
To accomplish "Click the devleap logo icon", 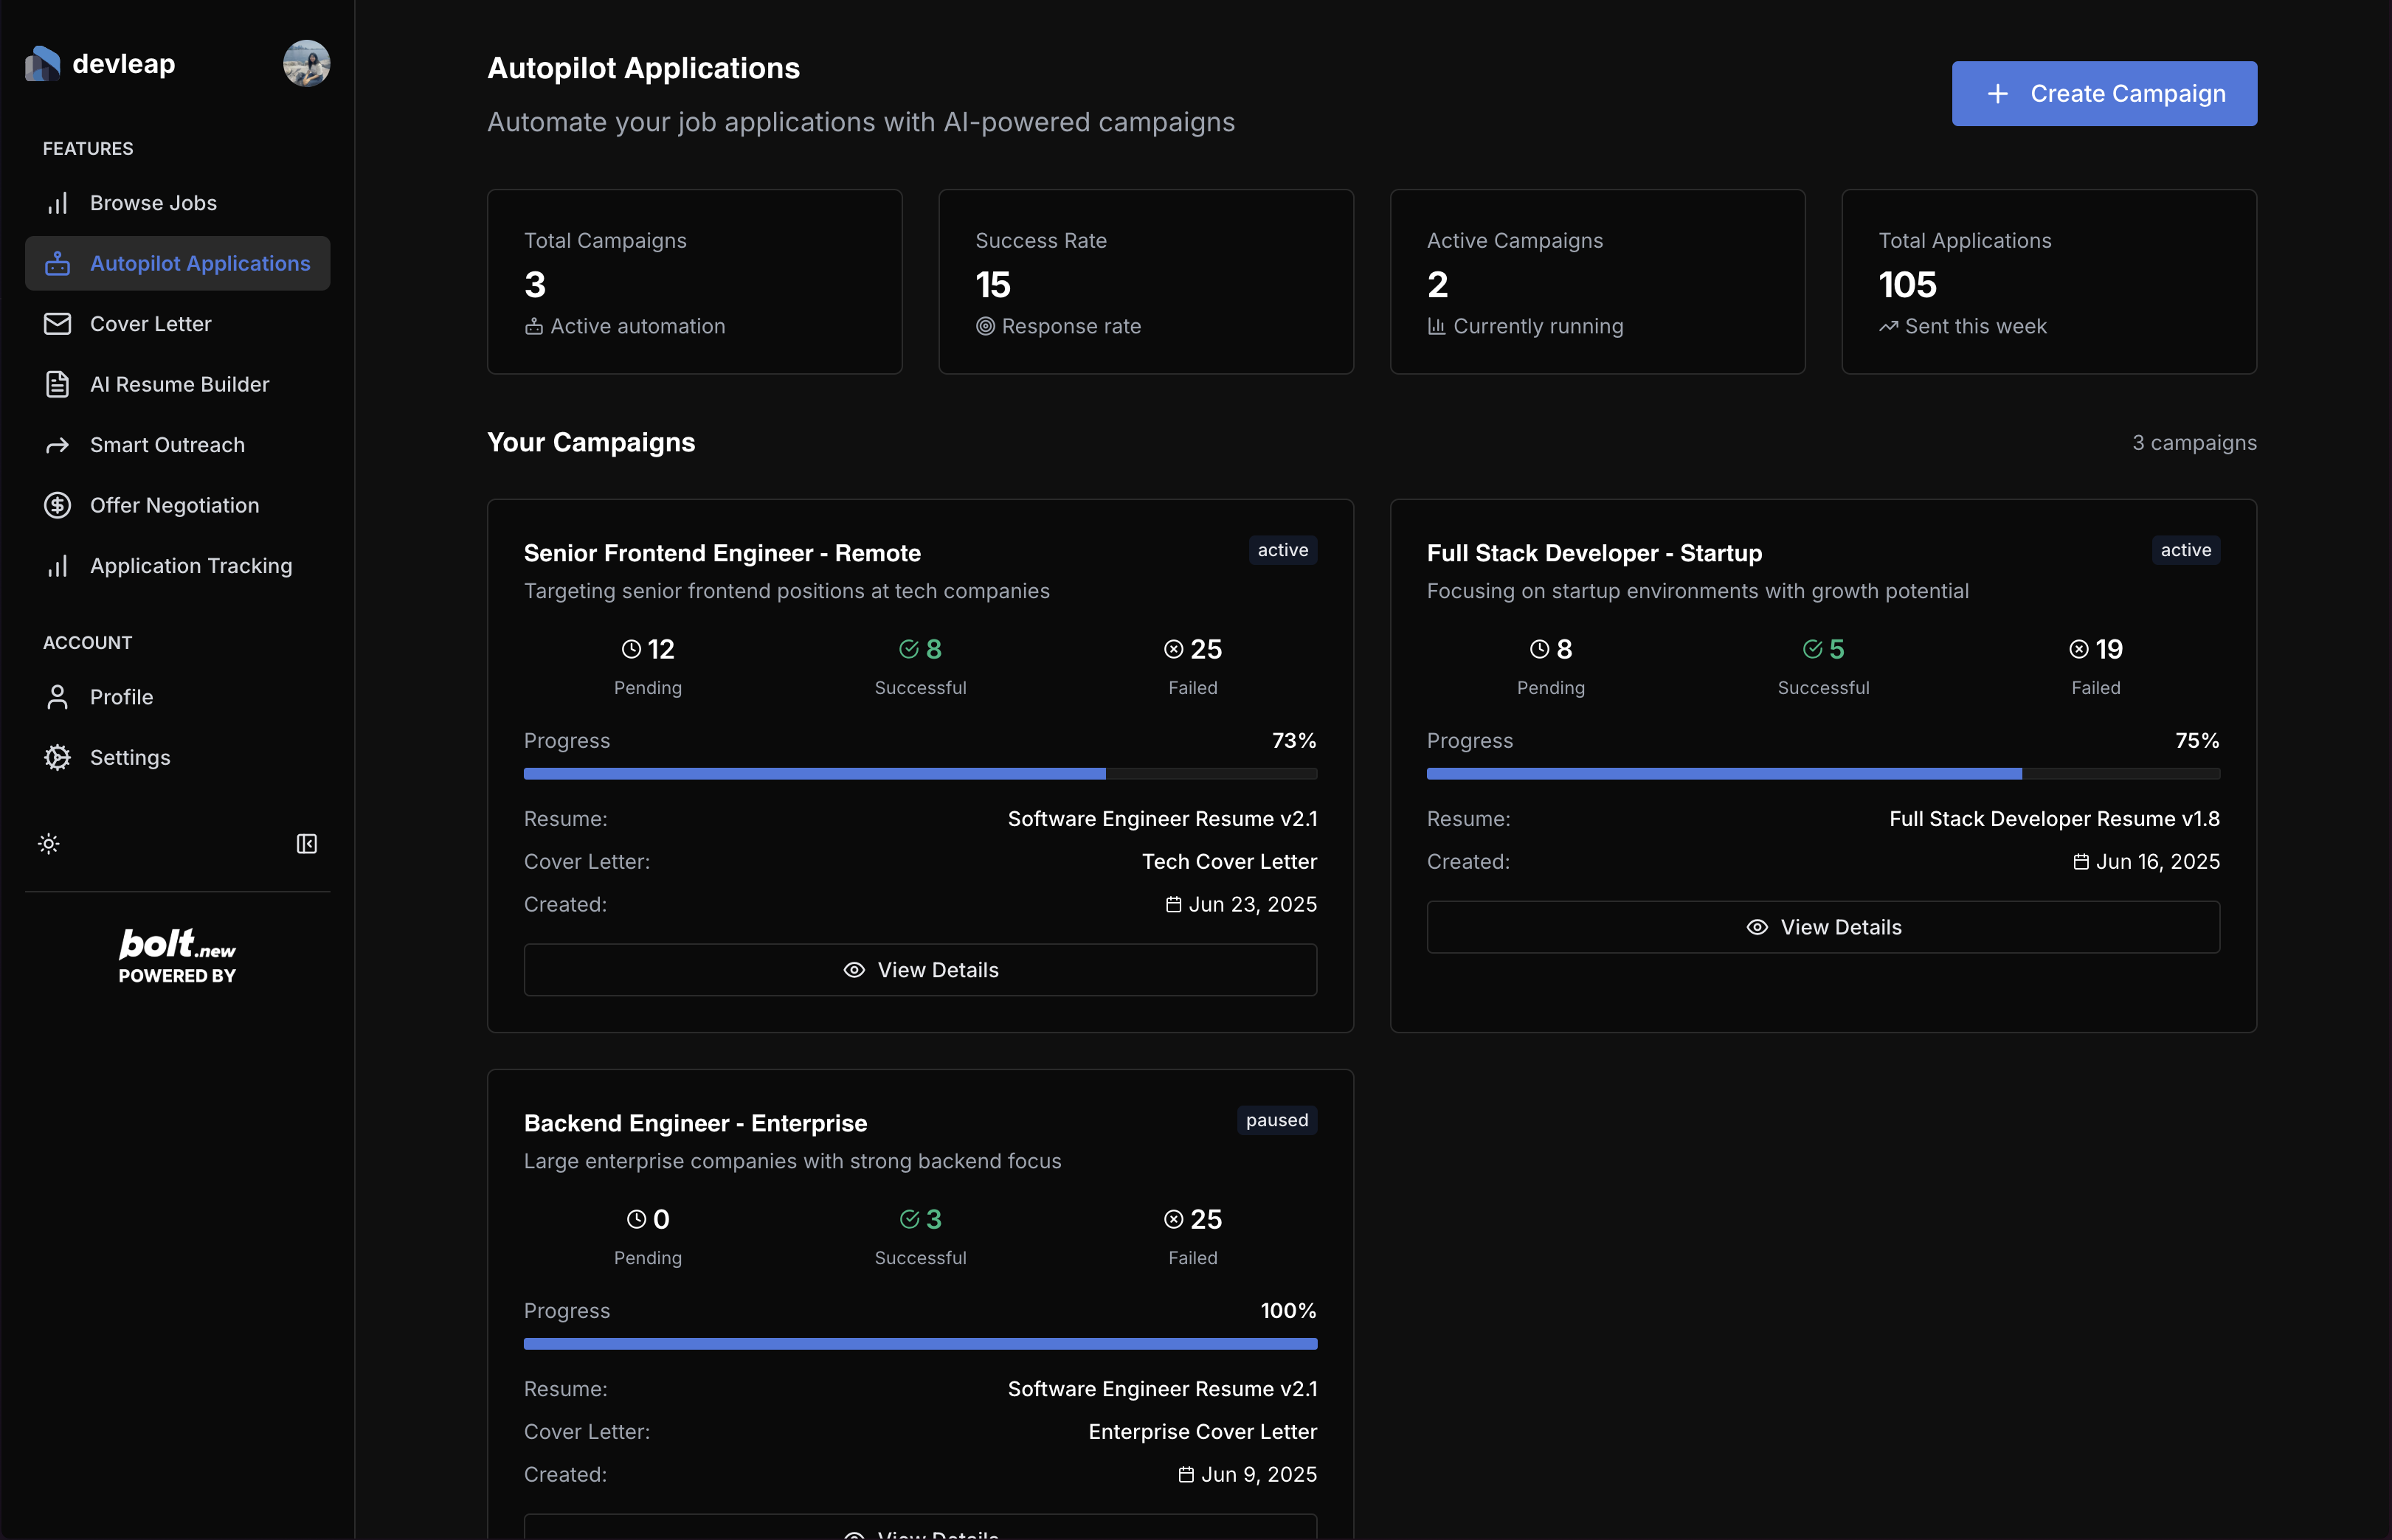I will pos(42,64).
